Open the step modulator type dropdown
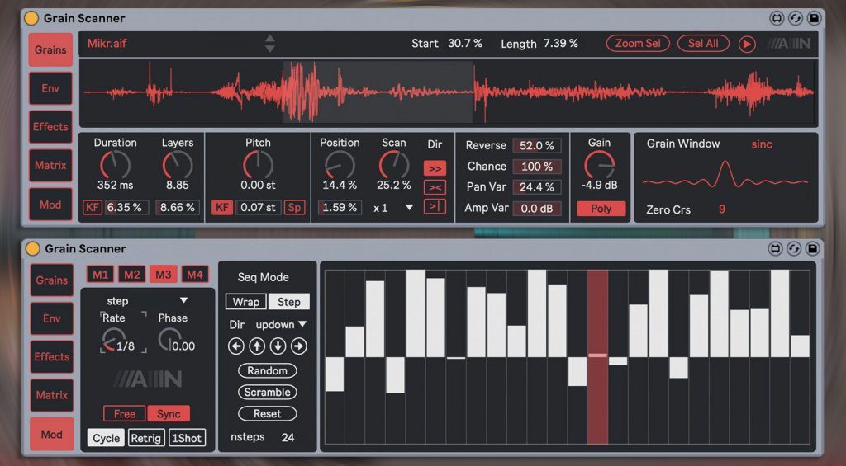This screenshot has width=846, height=466. tap(147, 300)
